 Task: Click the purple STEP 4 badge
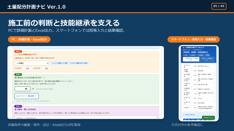tap(18, 106)
